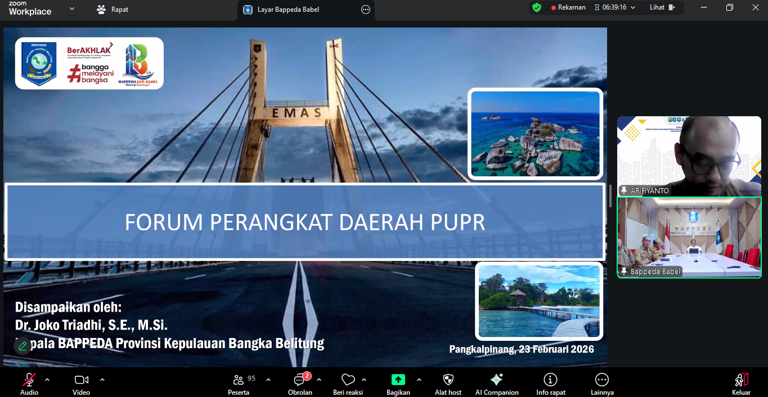Expand the audio options arrow next to Audio
768x397 pixels.
point(47,380)
